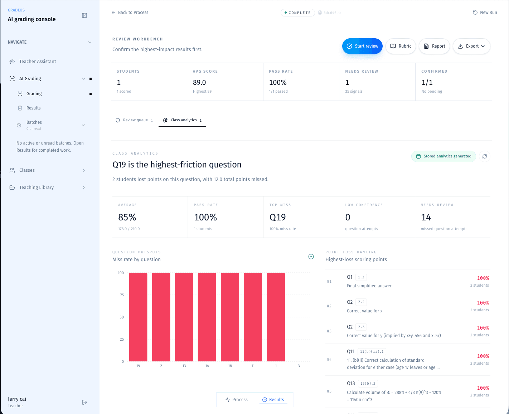Image resolution: width=509 pixels, height=414 pixels.
Task: Click the red bar for question 13
Action: click(x=184, y=317)
